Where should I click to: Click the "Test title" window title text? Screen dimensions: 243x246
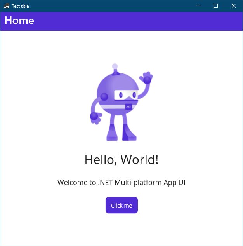coord(20,6)
